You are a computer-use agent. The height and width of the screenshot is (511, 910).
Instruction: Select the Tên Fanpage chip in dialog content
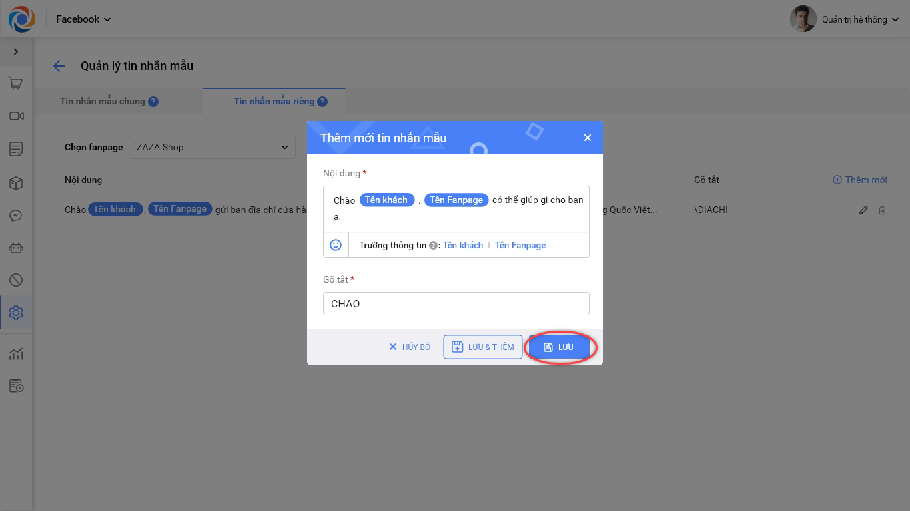pyautogui.click(x=456, y=200)
